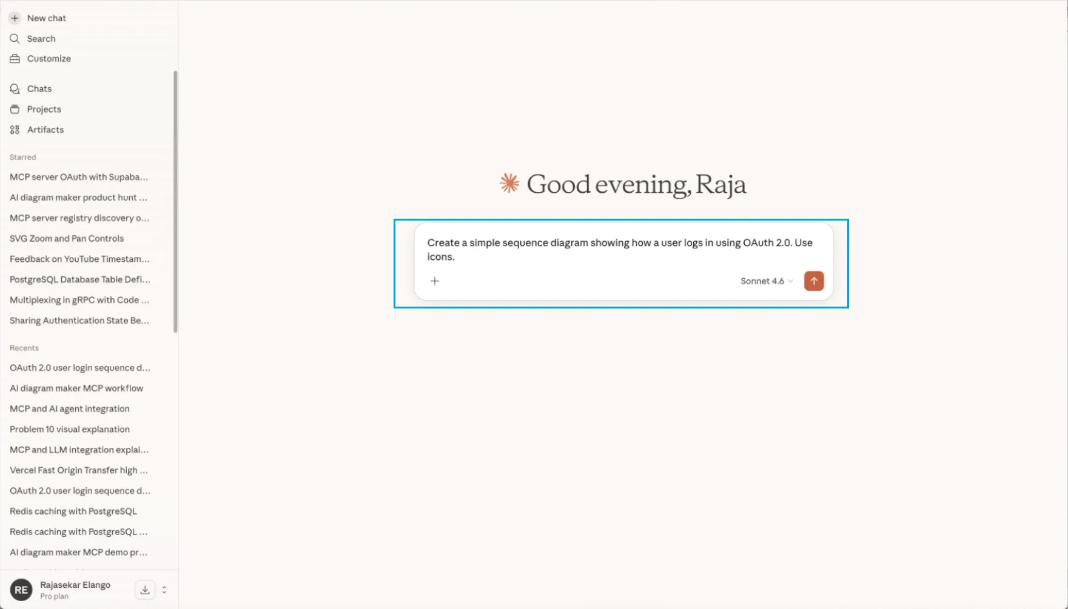Open the Customize briefcase icon
This screenshot has width=1068, height=609.
[15, 59]
